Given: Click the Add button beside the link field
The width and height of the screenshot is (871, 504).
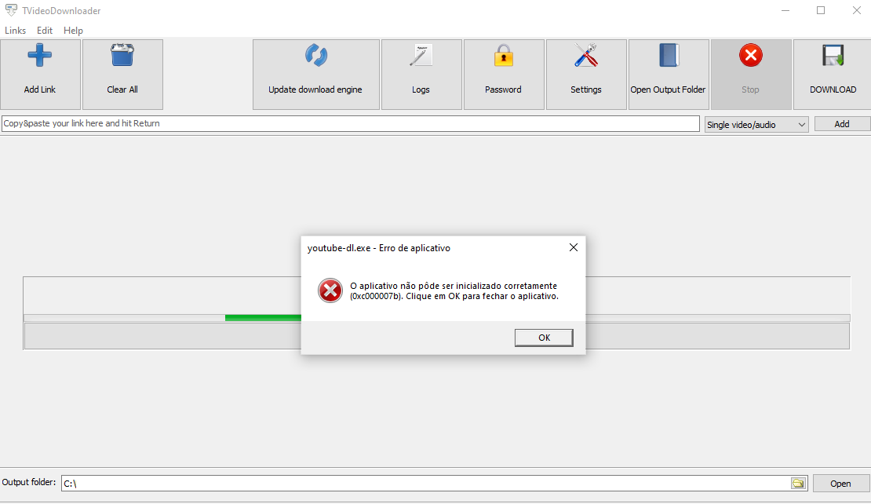Looking at the screenshot, I should coord(841,124).
